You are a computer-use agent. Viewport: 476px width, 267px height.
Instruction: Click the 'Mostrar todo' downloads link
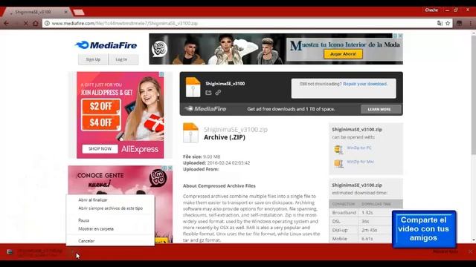coord(446,251)
